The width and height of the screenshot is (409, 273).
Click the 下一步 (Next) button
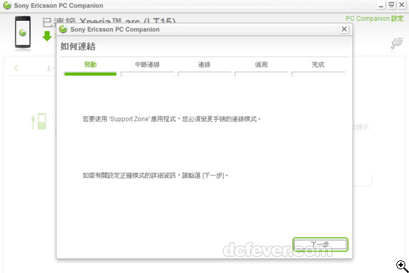pos(320,244)
